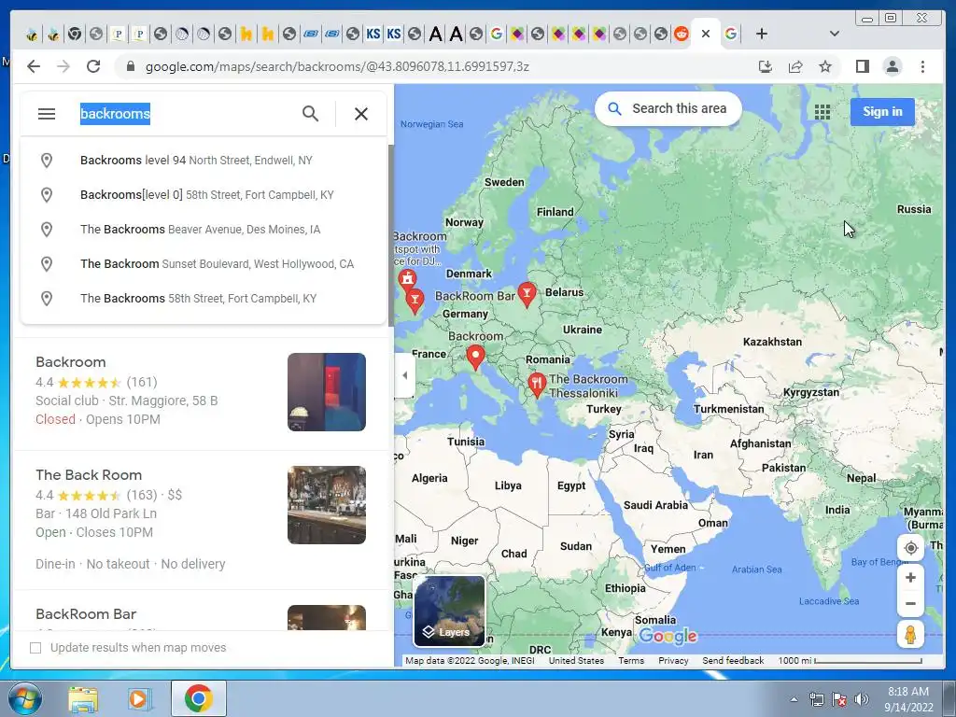Click the Backroom social club photo thumbnail
The width and height of the screenshot is (956, 717).
click(327, 392)
